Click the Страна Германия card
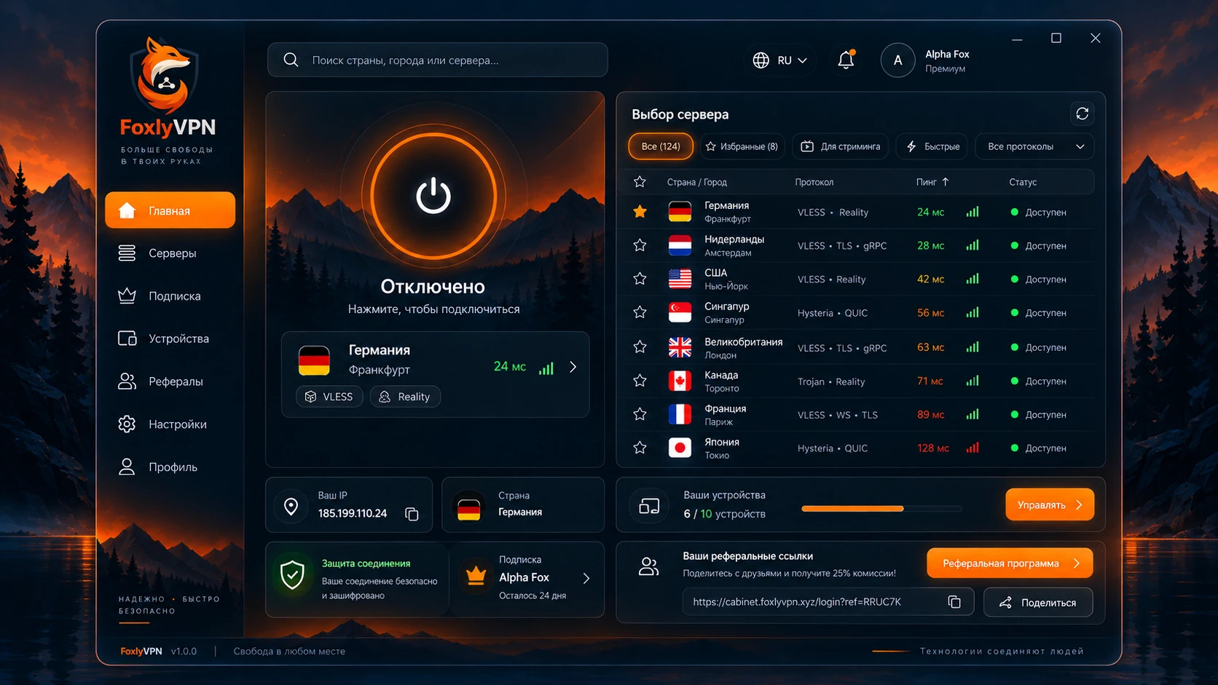1218x685 pixels. tap(522, 504)
